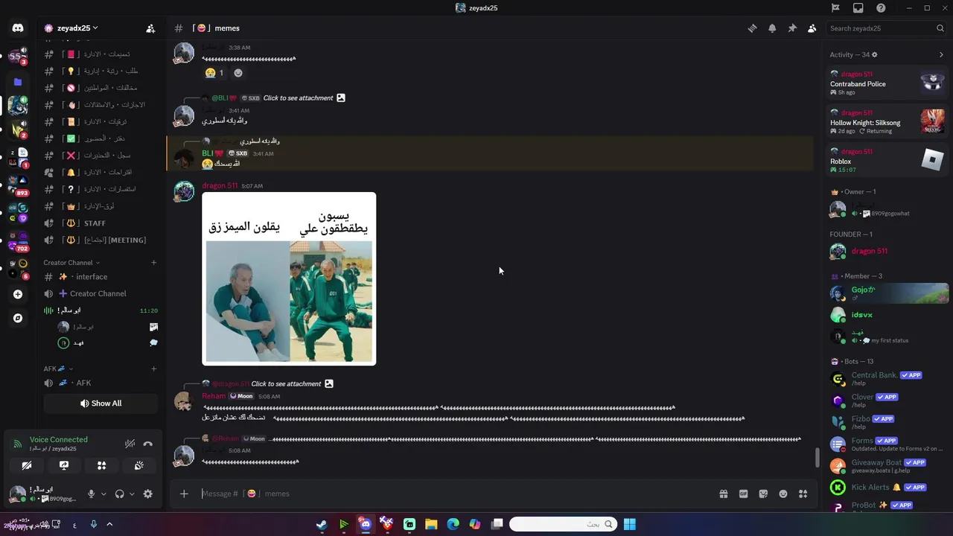Open the Squid Game meme image
The image size is (953, 536).
[x=289, y=279]
